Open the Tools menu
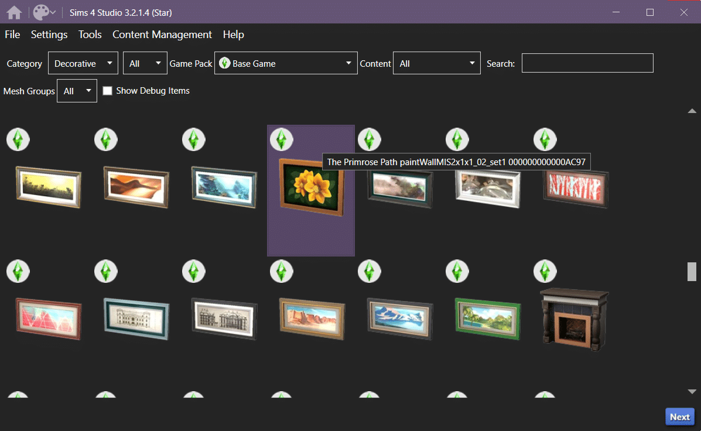Image resolution: width=701 pixels, height=431 pixels. click(x=90, y=35)
